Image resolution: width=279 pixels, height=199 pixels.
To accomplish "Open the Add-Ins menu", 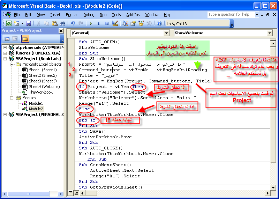I will pos(133,15).
